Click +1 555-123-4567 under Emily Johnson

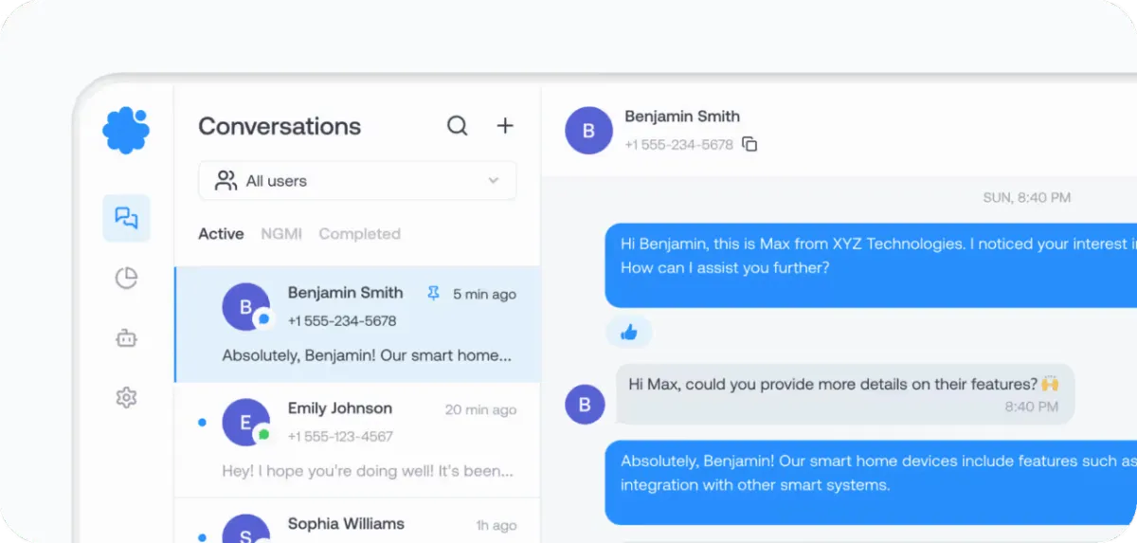tap(342, 436)
